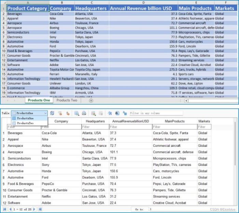The image size is (239, 213).
Task: Select Excel row 8 header
Action: pyautogui.click(x=3, y=42)
